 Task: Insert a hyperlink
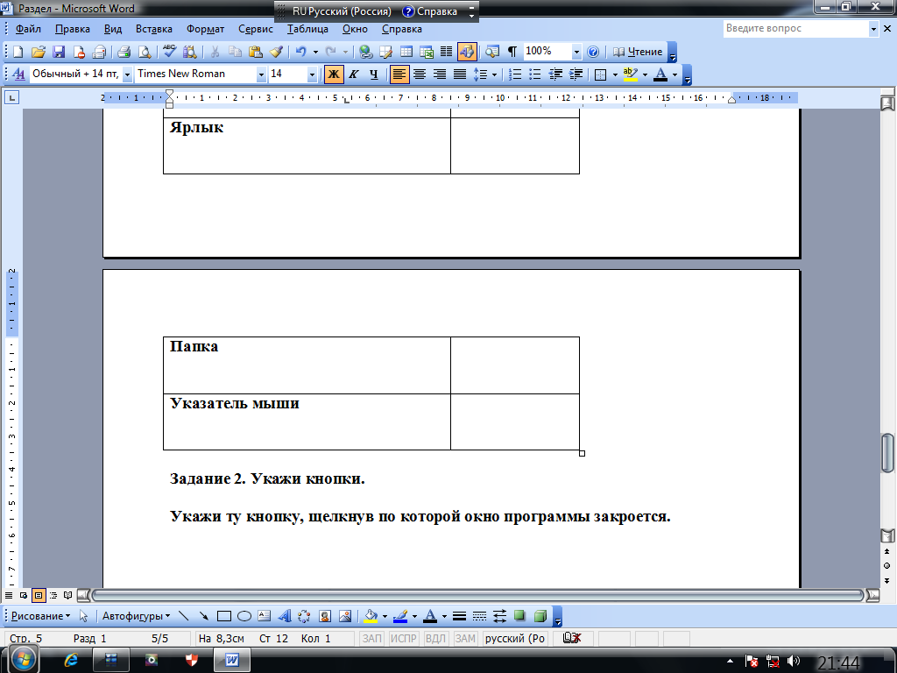365,52
